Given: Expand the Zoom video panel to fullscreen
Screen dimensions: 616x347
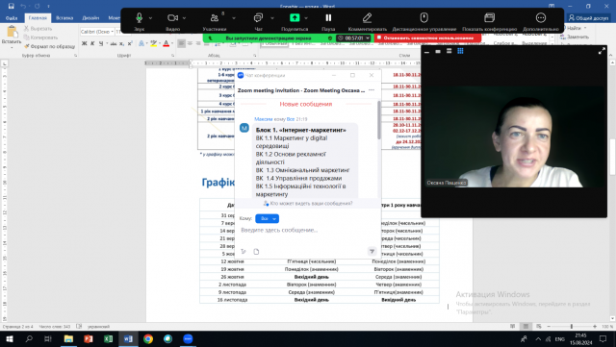Looking at the screenshot, I should coord(602,51).
